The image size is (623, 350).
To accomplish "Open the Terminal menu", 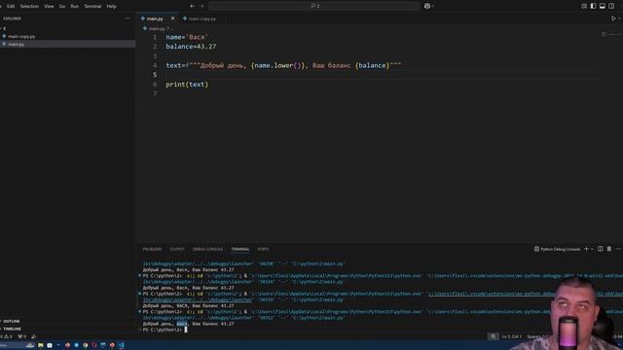I will [92, 6].
